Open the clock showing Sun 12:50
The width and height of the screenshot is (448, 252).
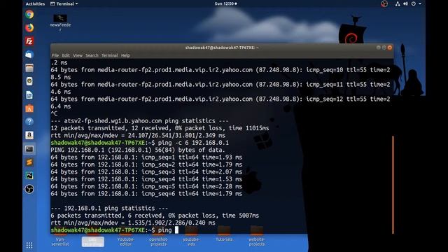tap(225, 3)
